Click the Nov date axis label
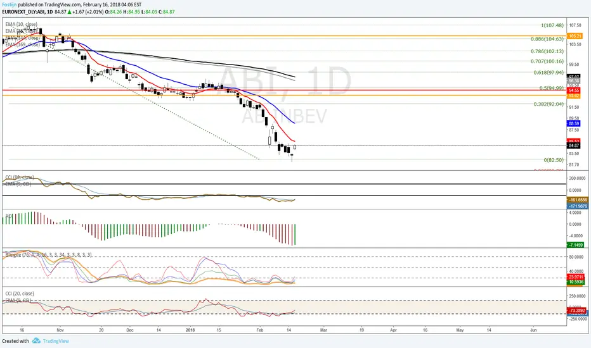This screenshot has height=348, width=591. [60, 330]
